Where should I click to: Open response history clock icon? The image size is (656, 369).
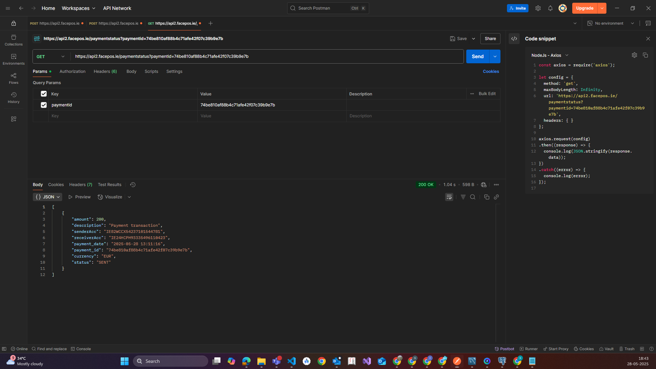[x=133, y=185]
